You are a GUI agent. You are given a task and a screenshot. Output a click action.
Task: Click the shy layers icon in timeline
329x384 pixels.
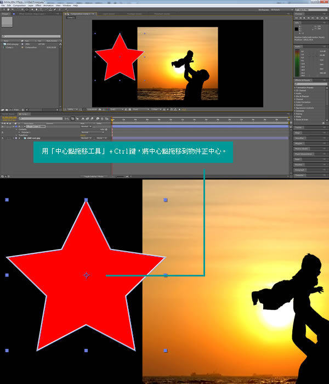(83, 118)
